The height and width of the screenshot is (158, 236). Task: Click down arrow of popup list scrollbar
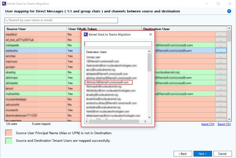(149, 117)
